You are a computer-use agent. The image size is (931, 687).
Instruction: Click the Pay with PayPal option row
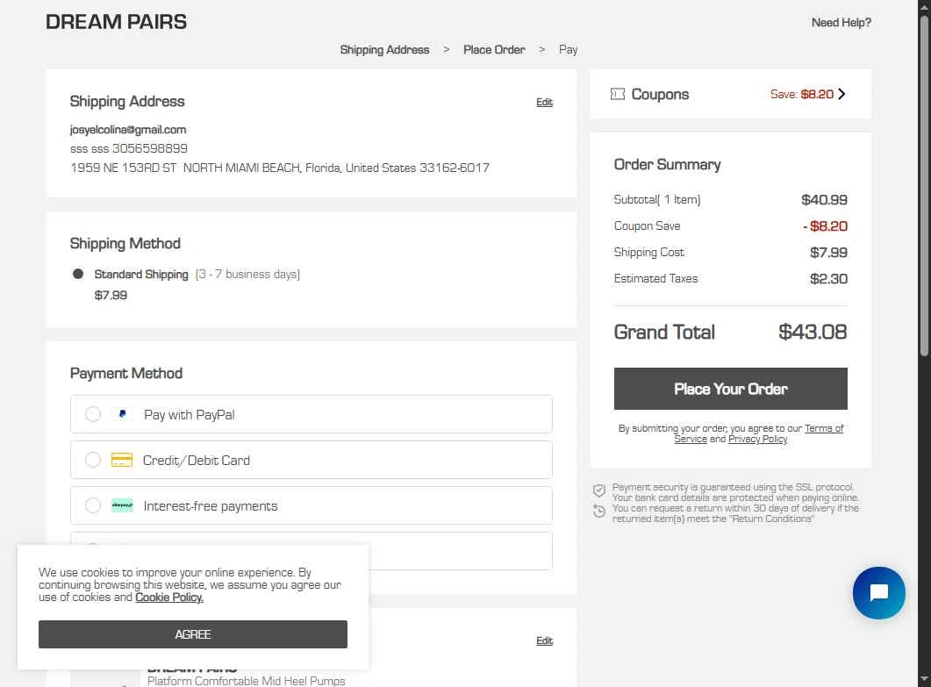point(312,414)
